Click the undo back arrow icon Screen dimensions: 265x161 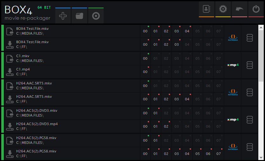tap(240, 9)
